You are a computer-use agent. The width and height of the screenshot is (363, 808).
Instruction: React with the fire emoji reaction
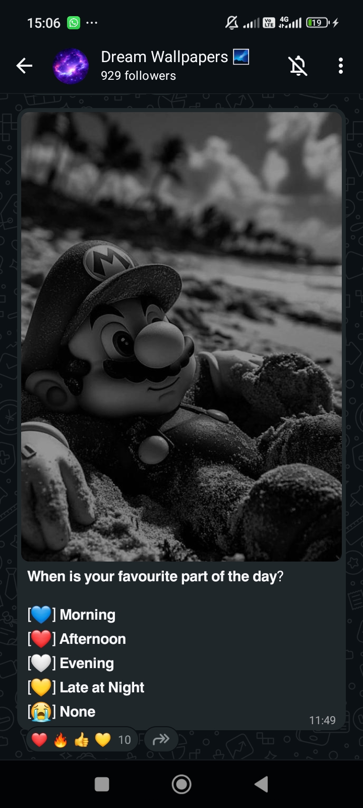60,740
